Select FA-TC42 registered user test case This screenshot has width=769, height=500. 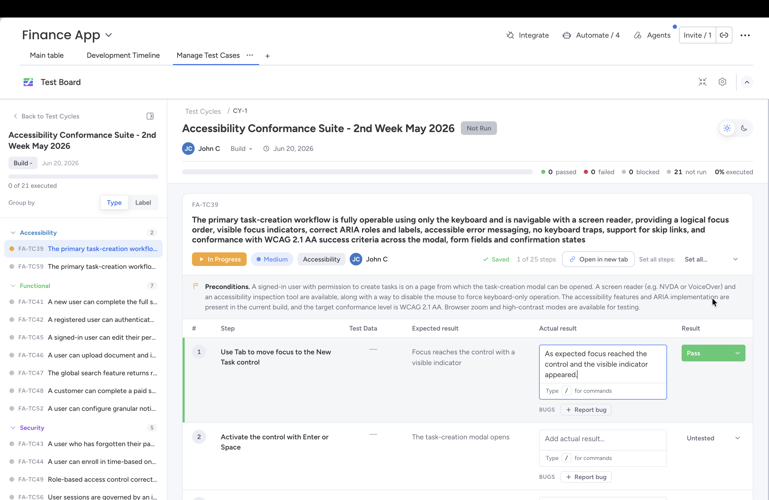click(83, 320)
